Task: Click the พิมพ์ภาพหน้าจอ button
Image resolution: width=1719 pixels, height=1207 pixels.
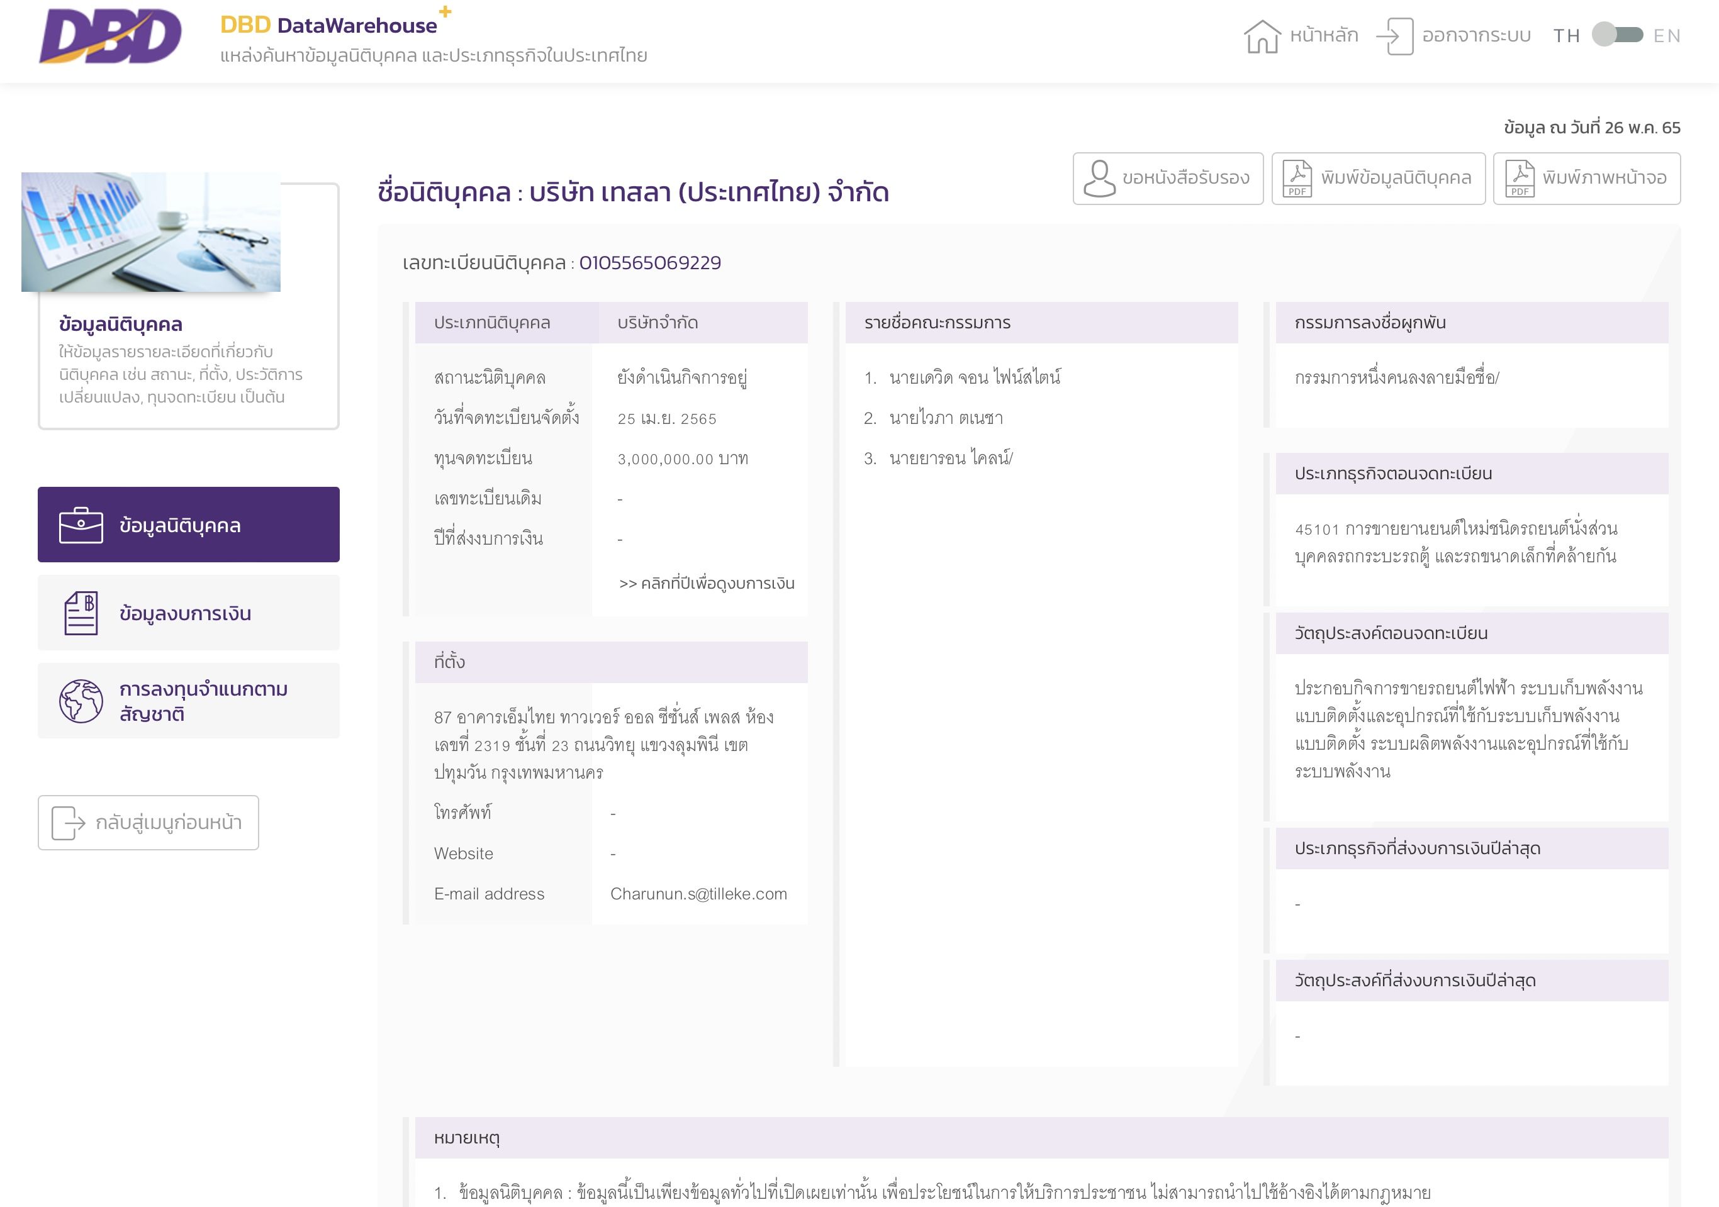Action: pos(1586,178)
